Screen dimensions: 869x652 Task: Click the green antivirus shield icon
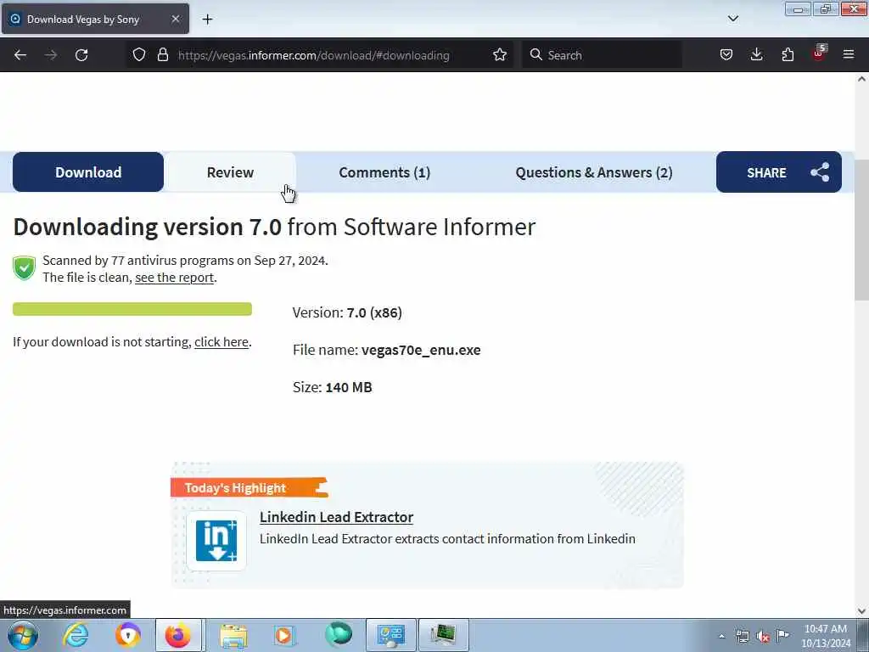click(24, 268)
